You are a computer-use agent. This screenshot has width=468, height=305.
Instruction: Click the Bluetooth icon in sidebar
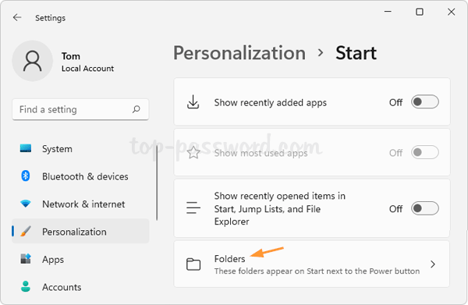click(26, 176)
